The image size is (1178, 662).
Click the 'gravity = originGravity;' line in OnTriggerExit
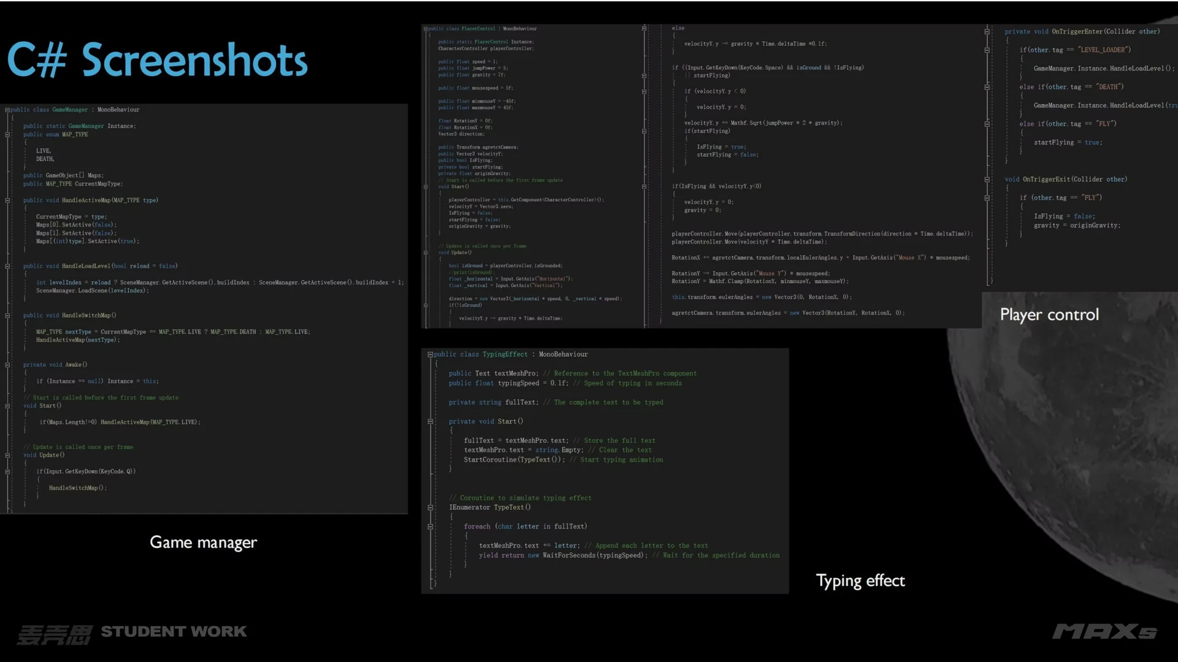pyautogui.click(x=1077, y=226)
